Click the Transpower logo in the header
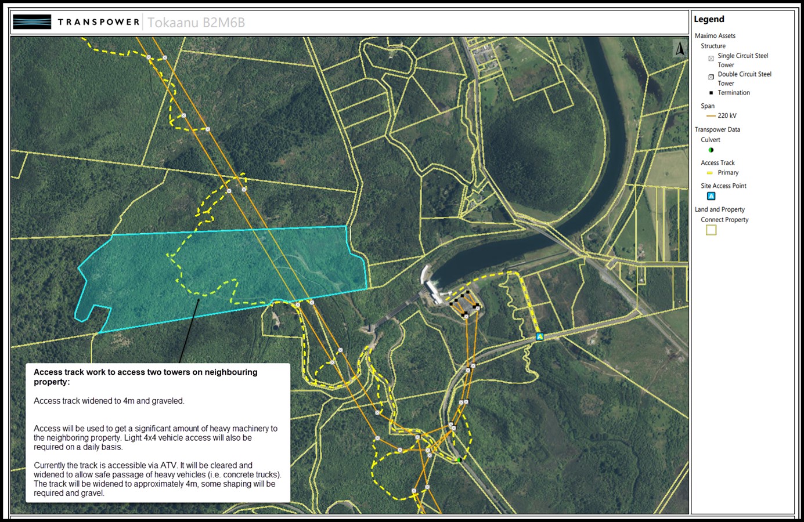Screen dimensions: 804x522 pos(75,22)
